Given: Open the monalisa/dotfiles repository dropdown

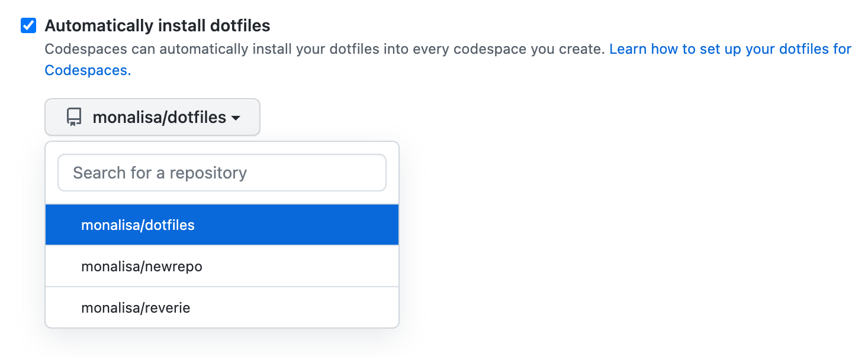Looking at the screenshot, I should click(x=152, y=117).
